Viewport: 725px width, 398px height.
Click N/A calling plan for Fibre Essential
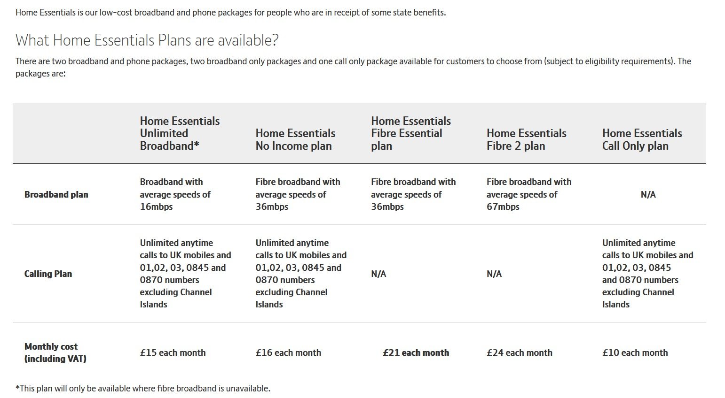(378, 274)
